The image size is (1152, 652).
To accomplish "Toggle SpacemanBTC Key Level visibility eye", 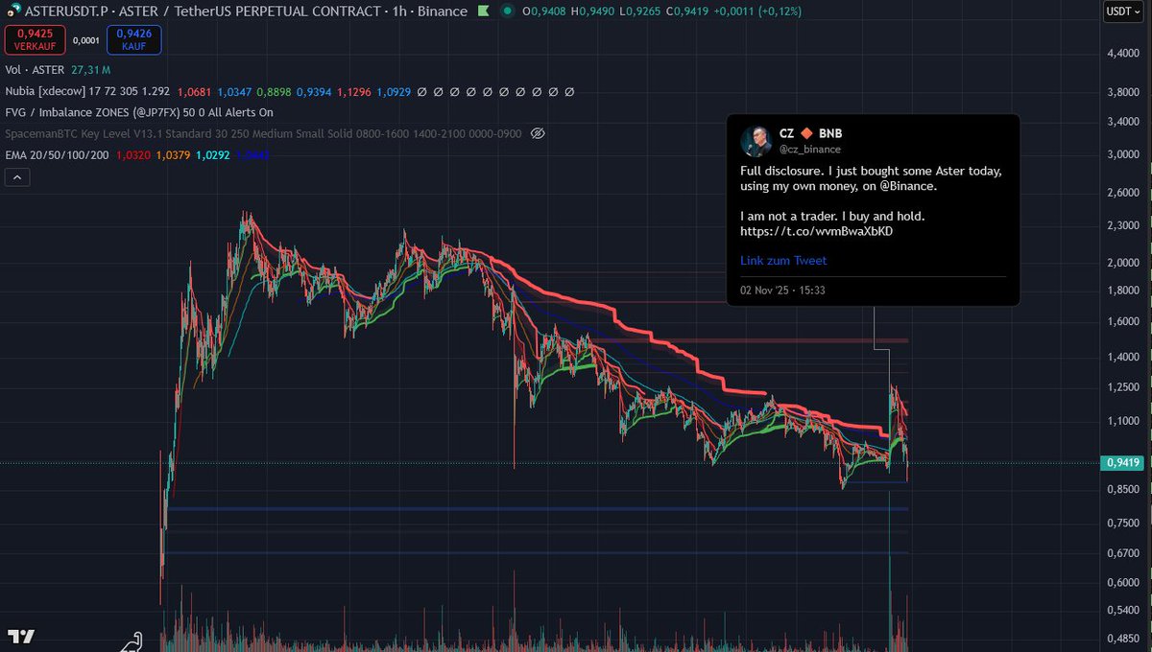I will point(538,134).
